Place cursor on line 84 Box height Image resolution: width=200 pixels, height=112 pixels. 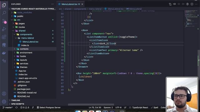pyautogui.click(x=118, y=73)
